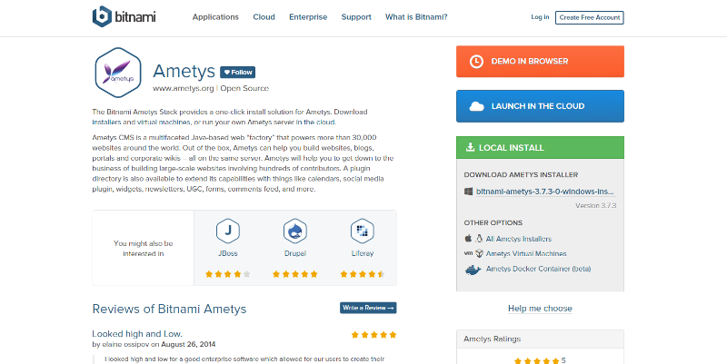This screenshot has height=364, width=727.
Task: Click the download arrow icon
Action: click(x=470, y=147)
